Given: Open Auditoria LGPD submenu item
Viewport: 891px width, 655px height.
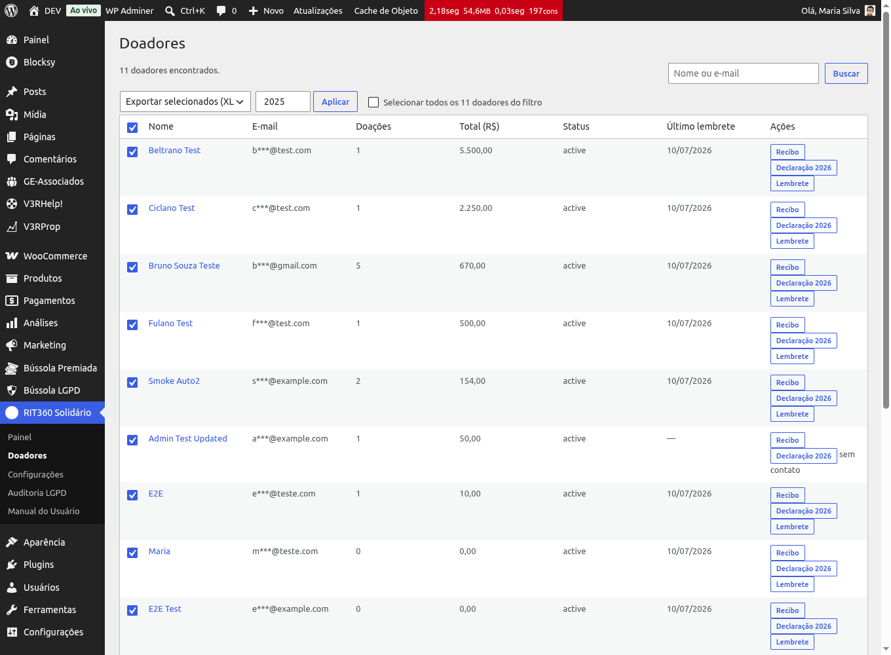Looking at the screenshot, I should pos(37,493).
